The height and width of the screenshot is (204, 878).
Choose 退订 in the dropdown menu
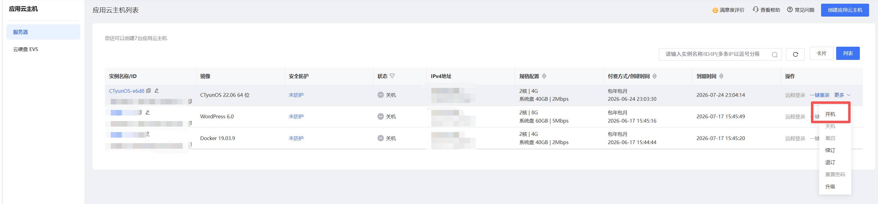[830, 163]
